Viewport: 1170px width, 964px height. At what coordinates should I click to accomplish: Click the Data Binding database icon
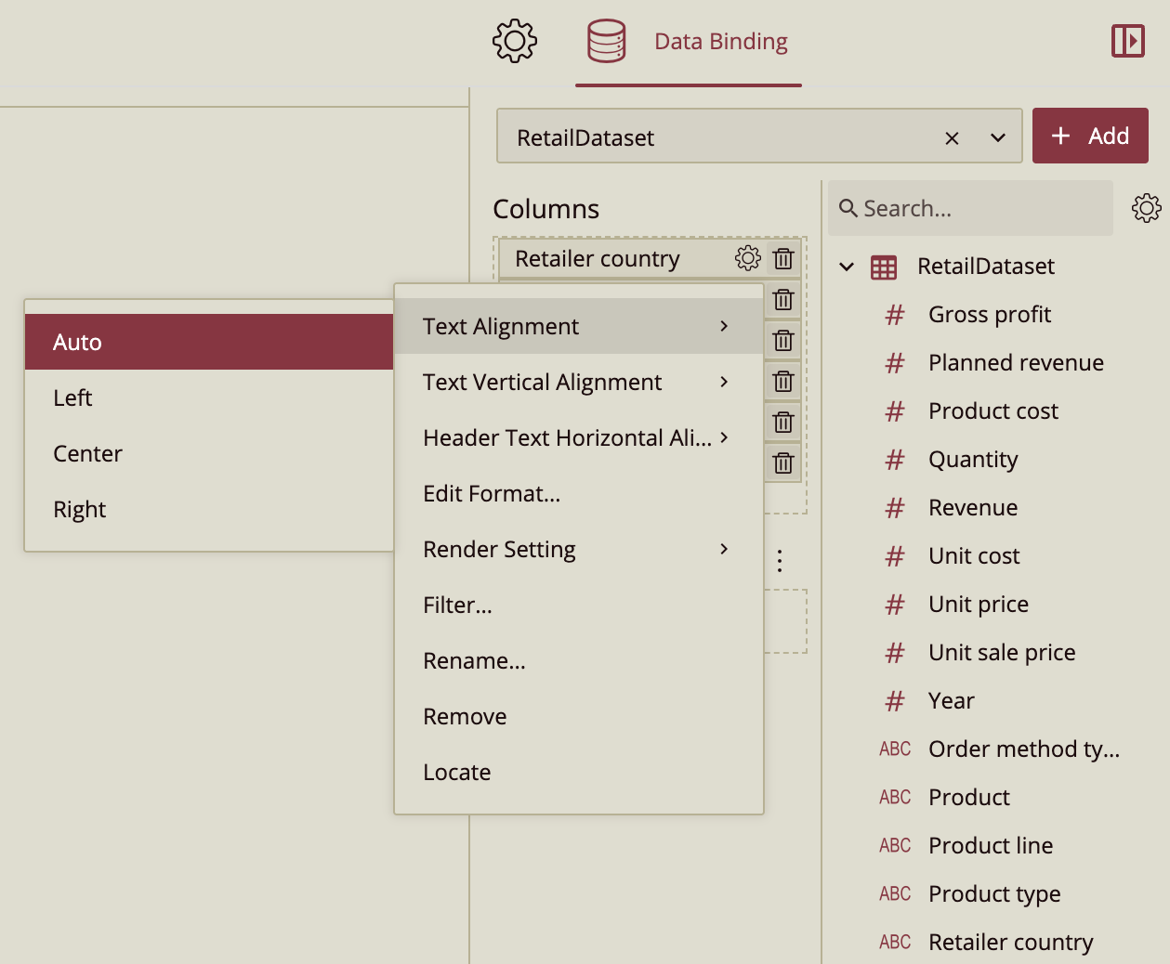607,41
